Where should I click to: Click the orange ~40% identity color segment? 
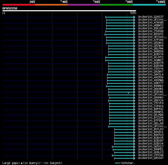(51, 5)
